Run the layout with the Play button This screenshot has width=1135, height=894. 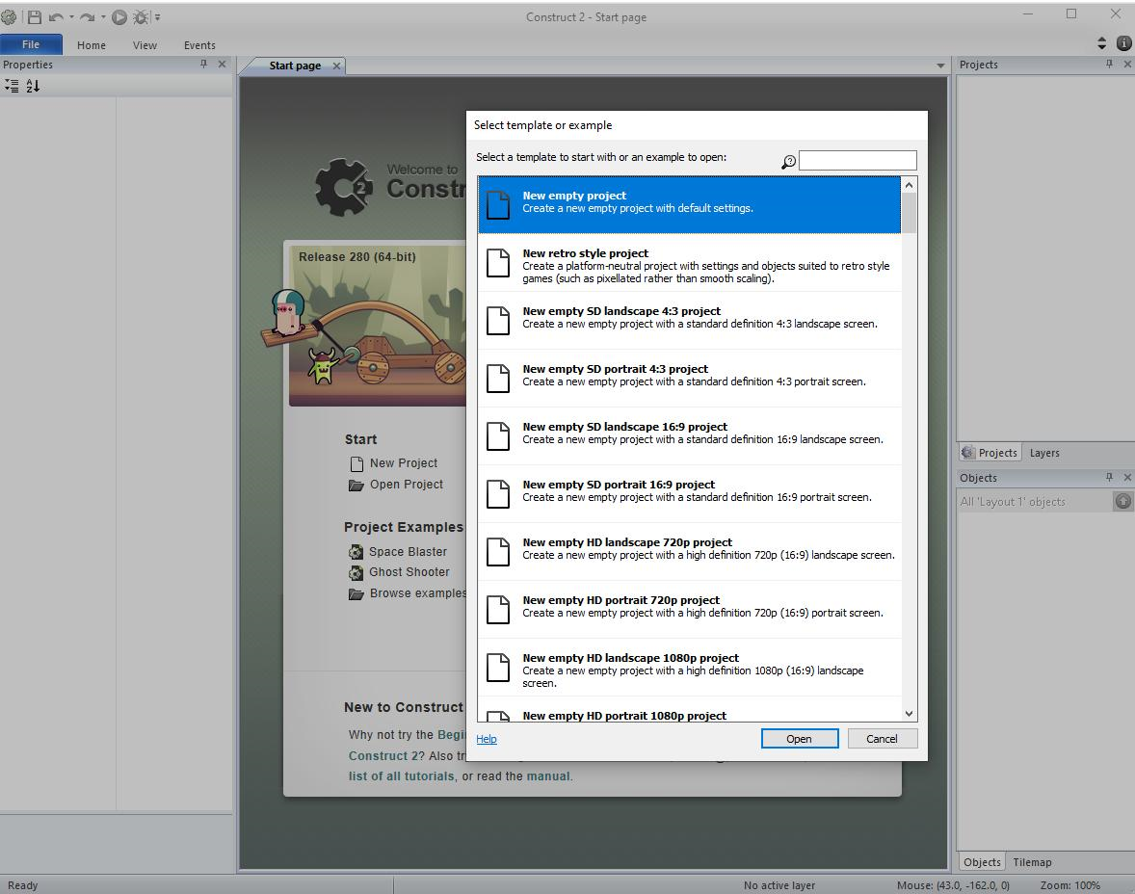pos(119,16)
